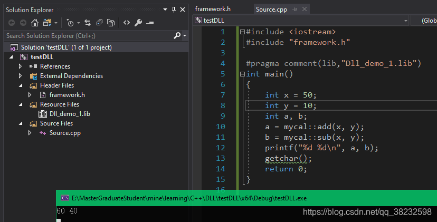437x222 pixels.
Task: Click the Forward navigation icon in Solution Explorer
Action: tap(23, 23)
